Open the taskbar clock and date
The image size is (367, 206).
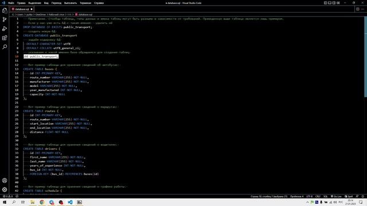point(350,202)
